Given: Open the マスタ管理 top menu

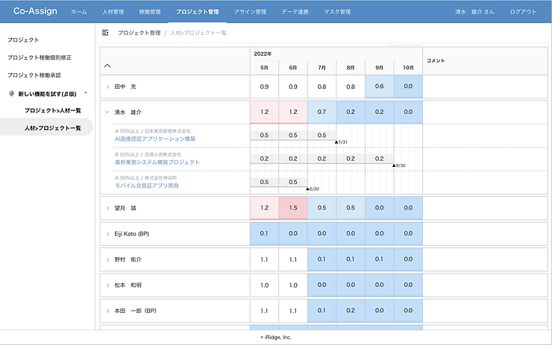Looking at the screenshot, I should (337, 12).
